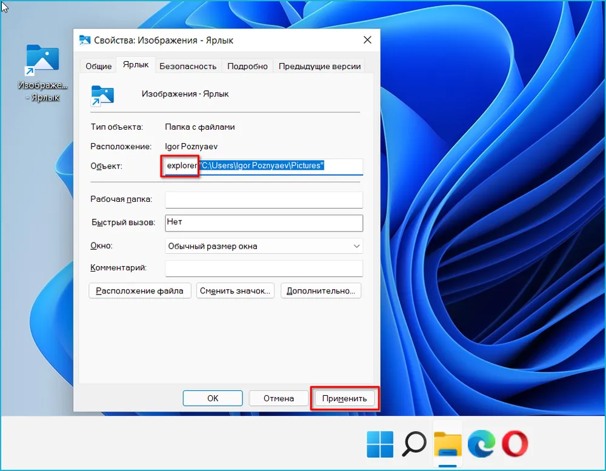
Task: Launch Microsoft Edge from the taskbar
Action: (481, 445)
